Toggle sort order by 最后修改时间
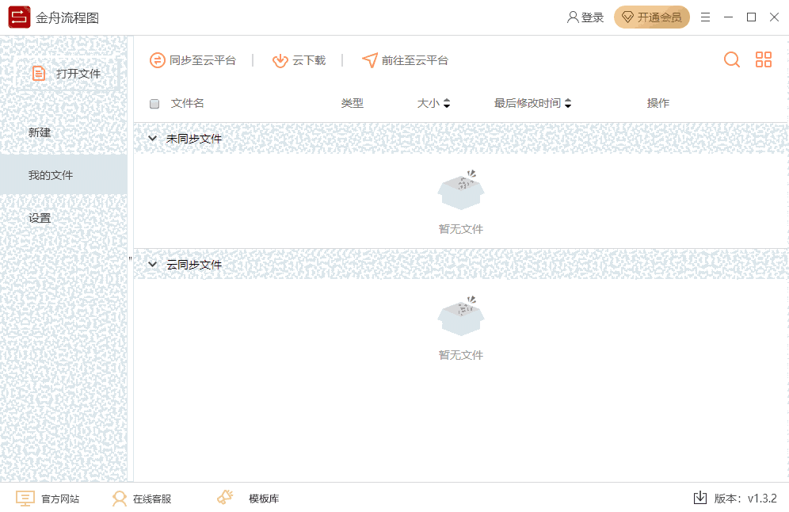Screen dimensions: 789x512 pos(567,103)
